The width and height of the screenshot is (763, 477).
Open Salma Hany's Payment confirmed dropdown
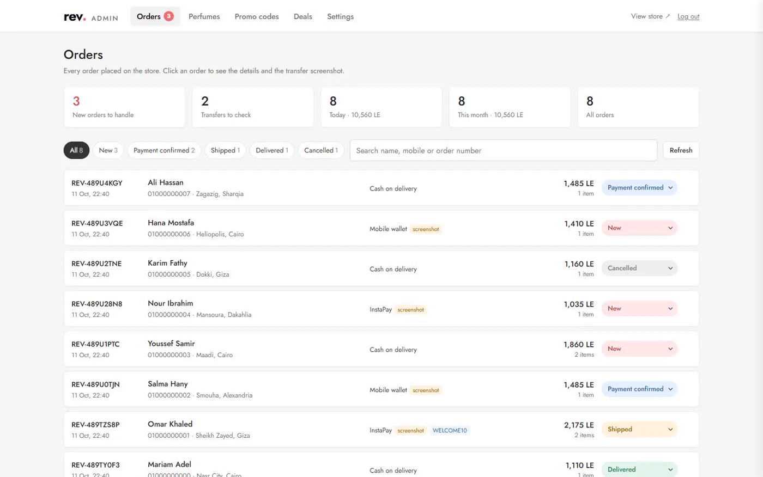639,389
